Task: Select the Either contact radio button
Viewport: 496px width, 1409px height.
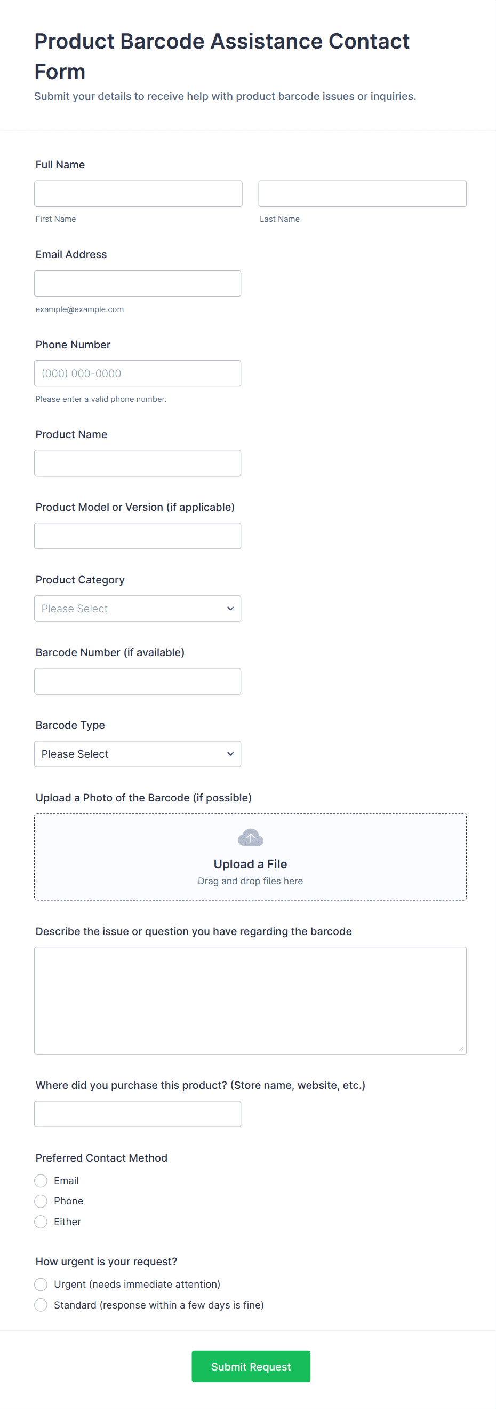Action: click(41, 1222)
